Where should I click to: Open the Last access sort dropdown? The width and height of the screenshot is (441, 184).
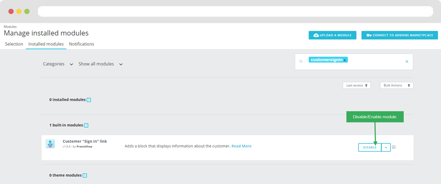pos(356,85)
